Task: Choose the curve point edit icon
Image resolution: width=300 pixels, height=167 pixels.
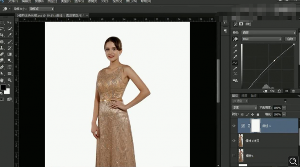Action: coord(235,62)
